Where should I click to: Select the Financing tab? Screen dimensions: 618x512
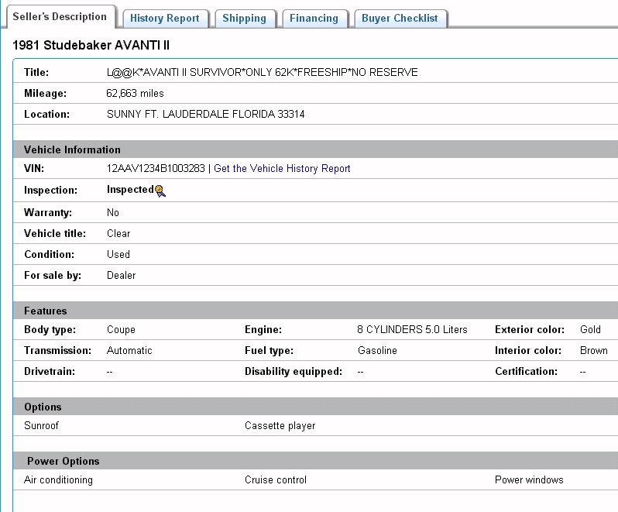(314, 19)
